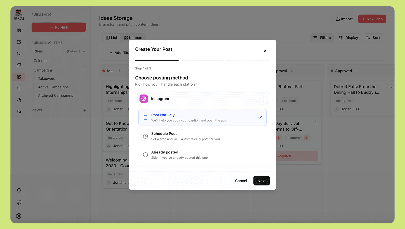Select the Post Natively option
Image resolution: width=405 pixels, height=229 pixels.
[x=202, y=117]
